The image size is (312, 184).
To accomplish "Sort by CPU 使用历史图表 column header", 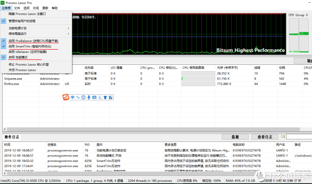I will tap(198, 68).
